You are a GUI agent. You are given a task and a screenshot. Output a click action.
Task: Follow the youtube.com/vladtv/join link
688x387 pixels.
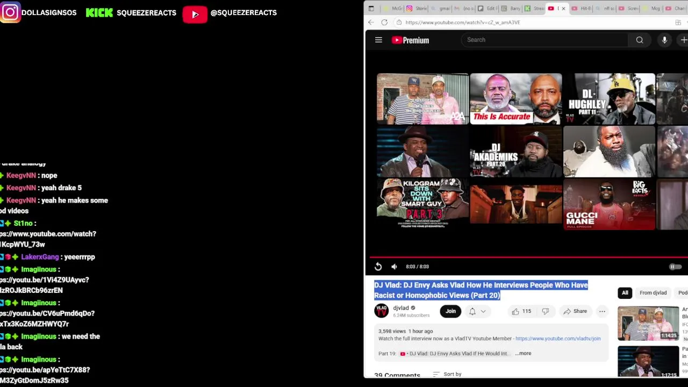[x=558, y=339]
